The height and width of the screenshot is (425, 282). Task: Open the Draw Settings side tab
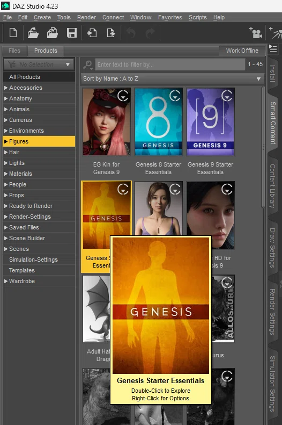coord(273,248)
